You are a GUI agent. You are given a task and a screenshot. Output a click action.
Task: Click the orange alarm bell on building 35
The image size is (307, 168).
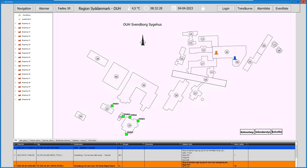(216, 53)
